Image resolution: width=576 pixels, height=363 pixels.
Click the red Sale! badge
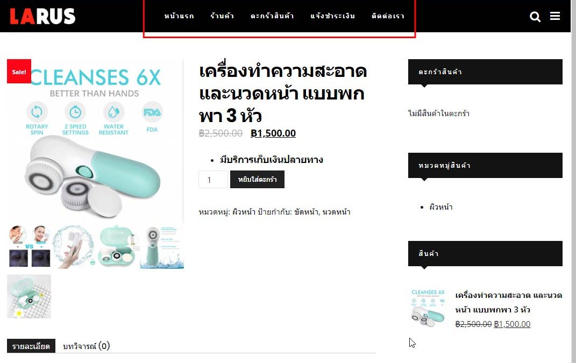point(19,72)
